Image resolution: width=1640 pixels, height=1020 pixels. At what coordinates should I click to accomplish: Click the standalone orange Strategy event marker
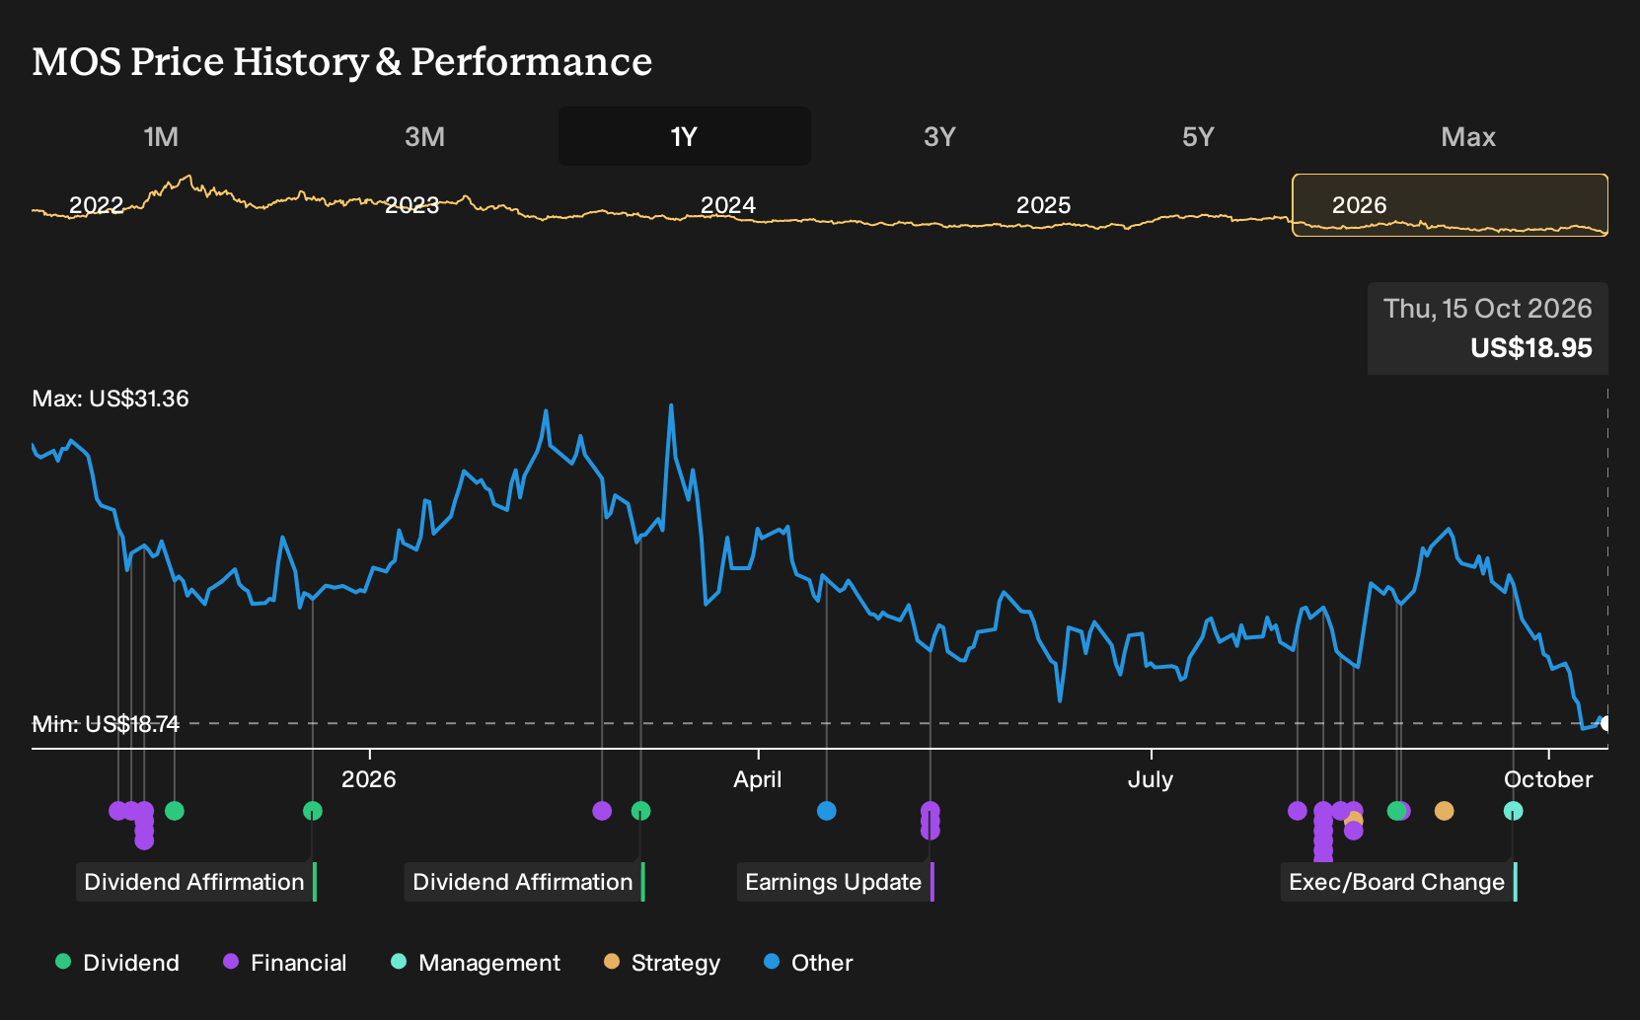coord(1444,811)
